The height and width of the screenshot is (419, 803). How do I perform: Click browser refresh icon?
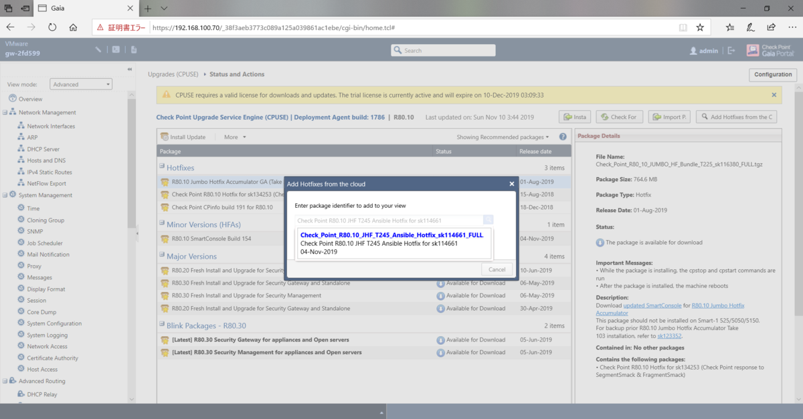[52, 27]
